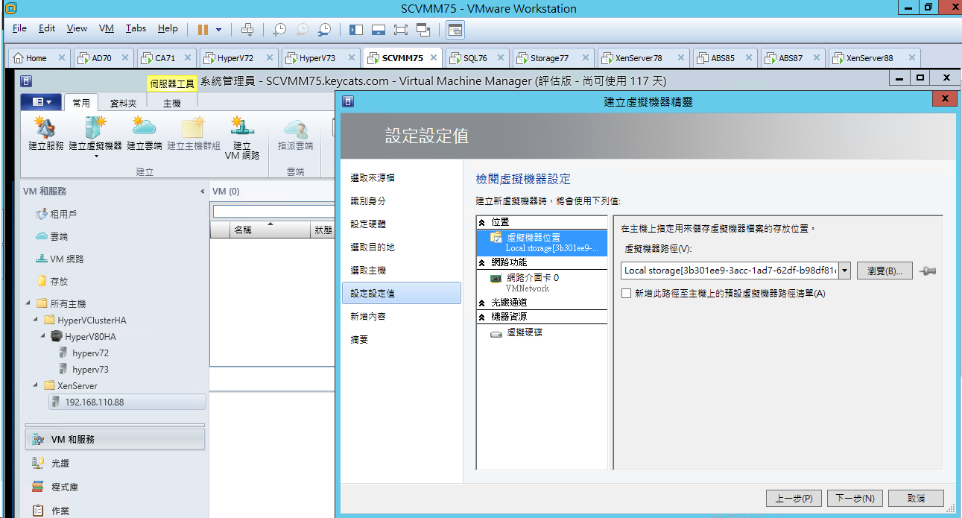The image size is (962, 518).
Task: Collapse the 位置 settings section
Action: (481, 222)
